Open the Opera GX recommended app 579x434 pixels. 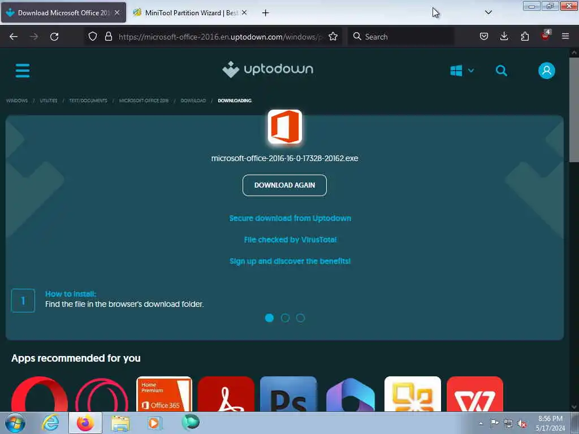coord(102,394)
